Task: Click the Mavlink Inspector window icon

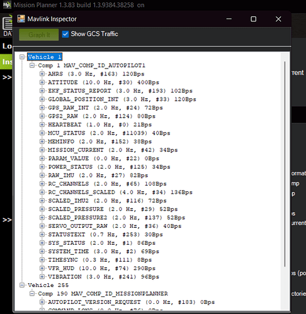Action: (x=21, y=19)
